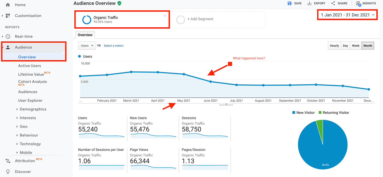Open the Users metric dropdown
The image size is (383, 177).
pos(87,46)
